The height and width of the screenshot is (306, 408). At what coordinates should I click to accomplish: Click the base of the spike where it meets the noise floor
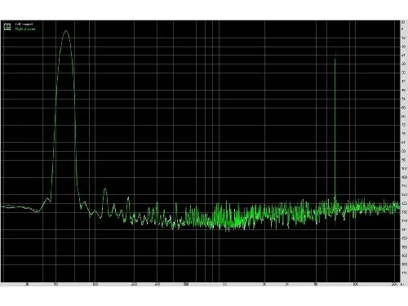tap(335, 197)
